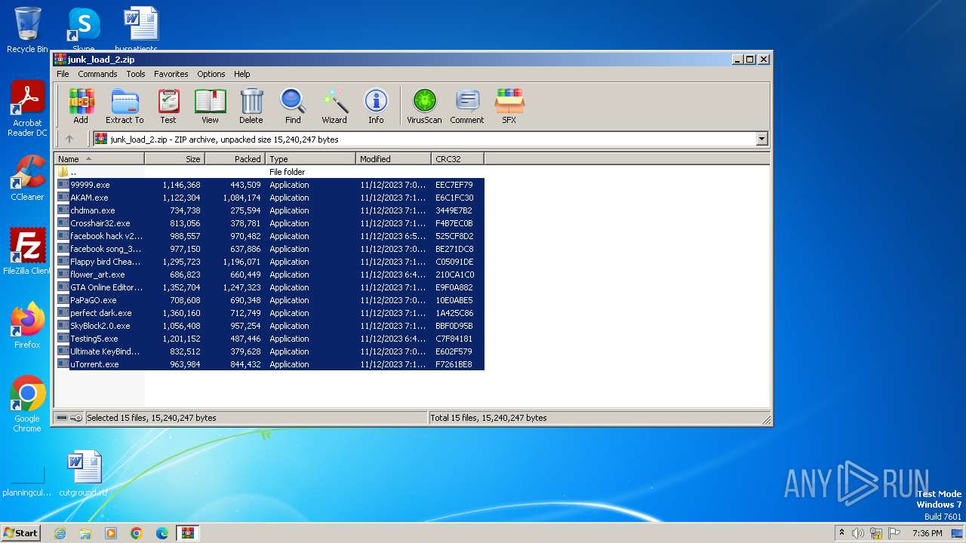
Task: Select Crosshair32.exe in the list
Action: pyautogui.click(x=270, y=223)
